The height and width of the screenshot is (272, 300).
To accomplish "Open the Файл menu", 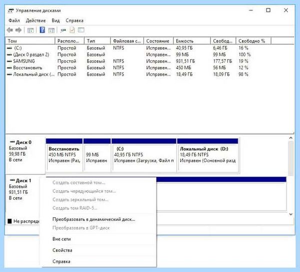I will [x=14, y=21].
